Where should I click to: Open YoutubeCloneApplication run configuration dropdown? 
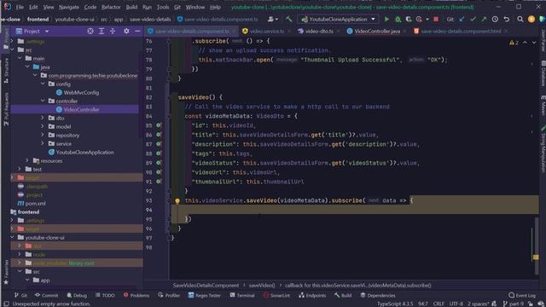pyautogui.click(x=338, y=20)
